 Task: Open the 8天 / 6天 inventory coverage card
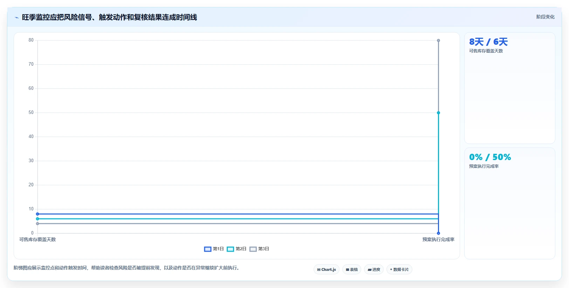tap(510, 88)
